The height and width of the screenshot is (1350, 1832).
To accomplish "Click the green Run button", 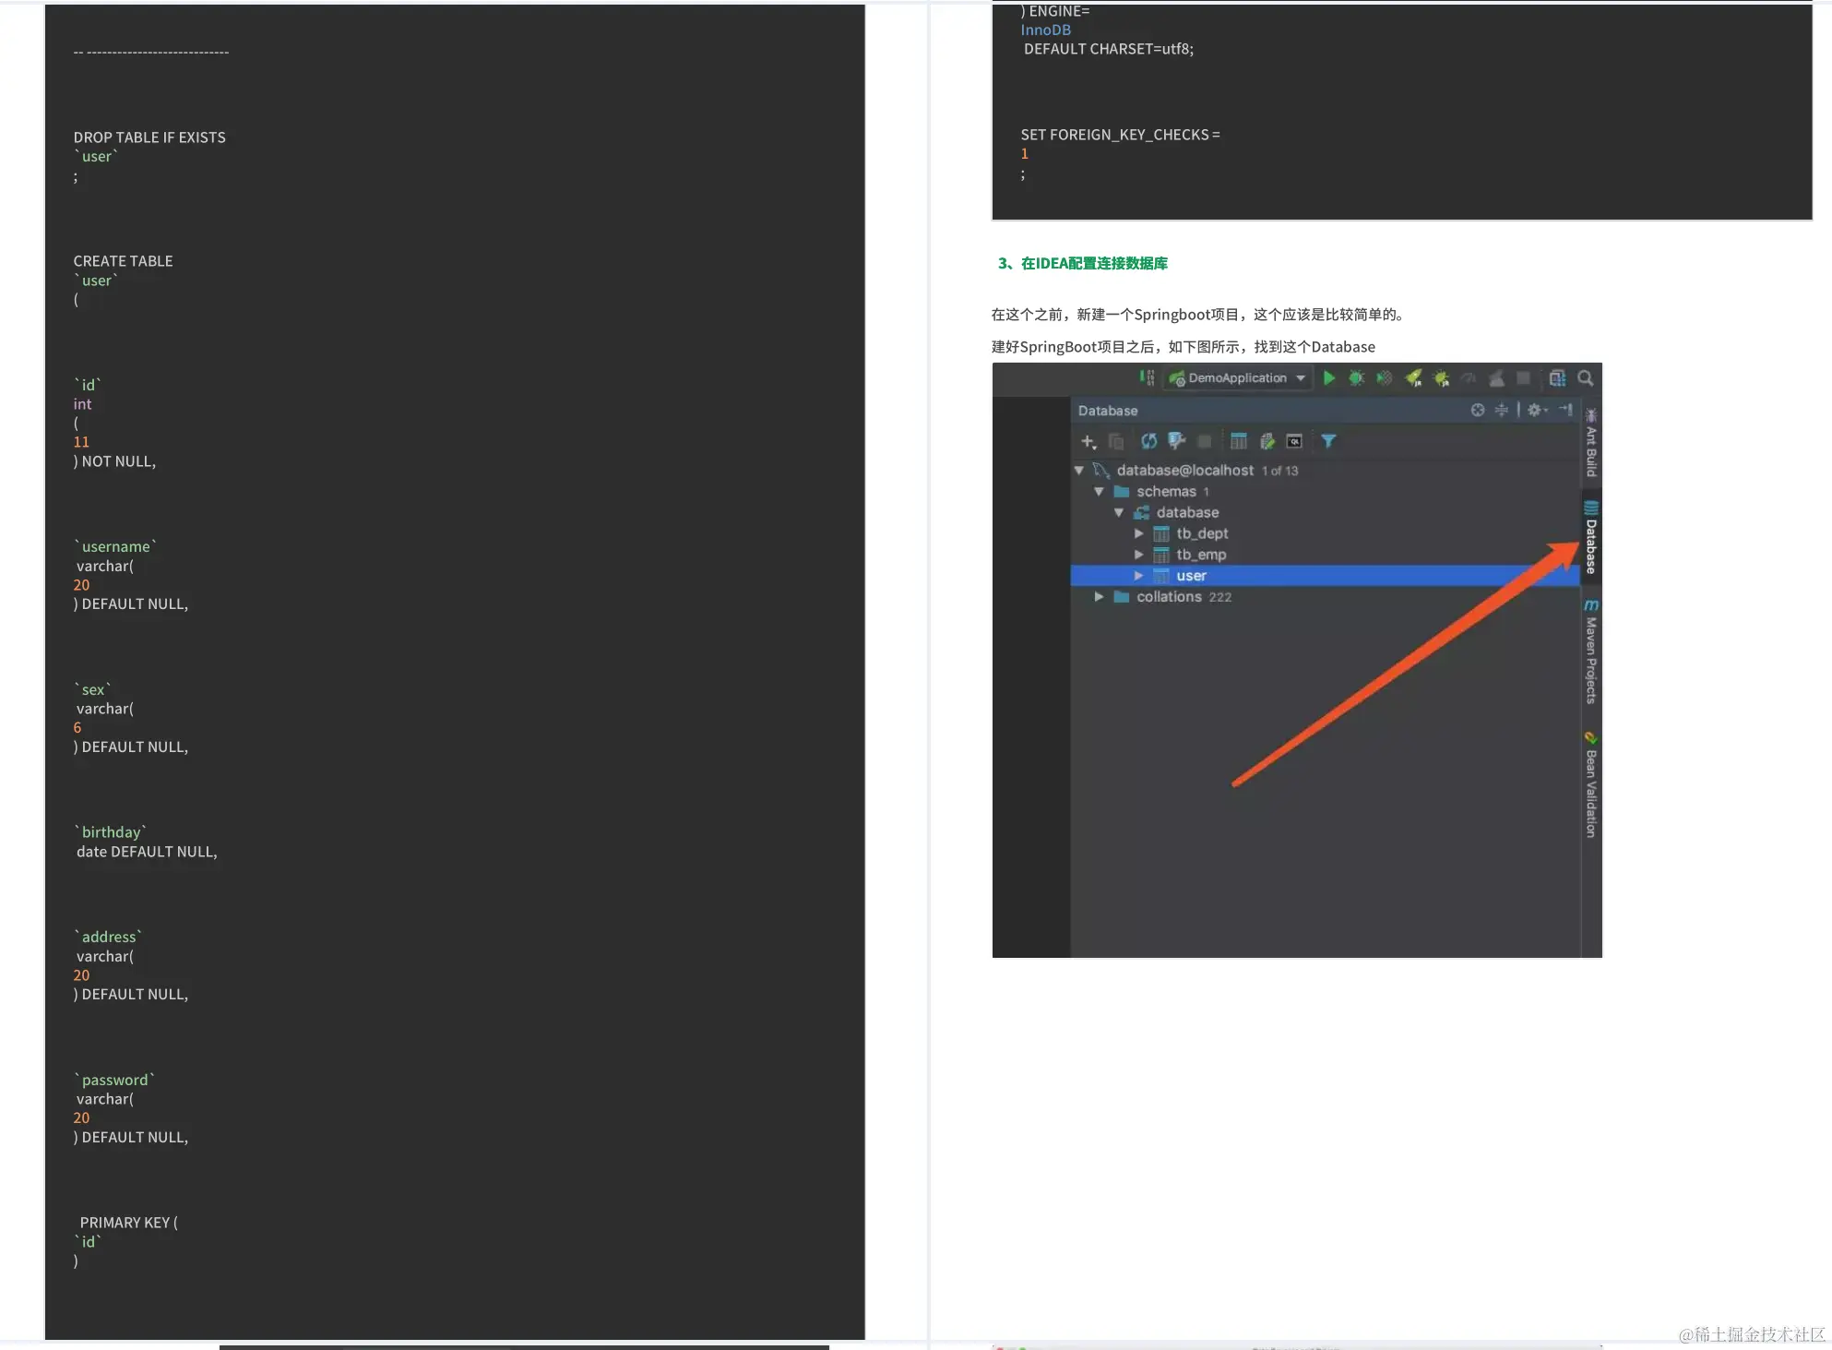I will pyautogui.click(x=1328, y=378).
